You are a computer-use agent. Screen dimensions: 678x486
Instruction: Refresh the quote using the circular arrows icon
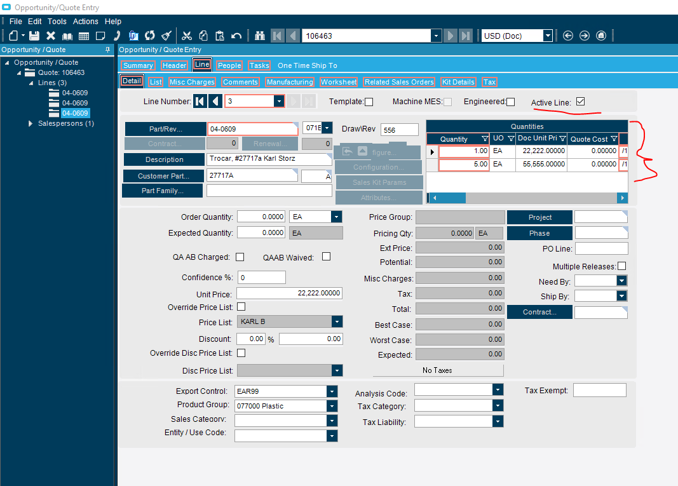click(x=150, y=36)
